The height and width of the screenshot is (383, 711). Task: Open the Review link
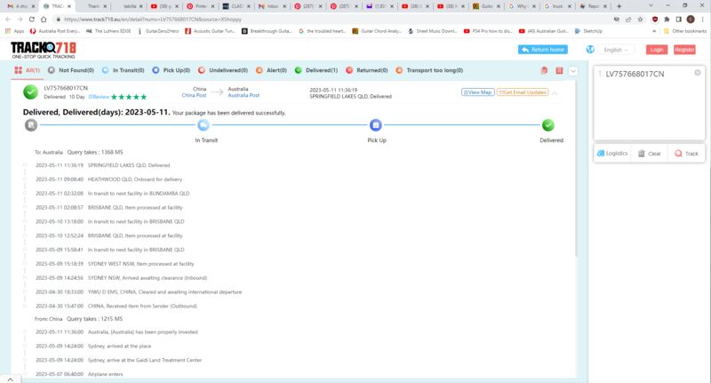pos(99,97)
